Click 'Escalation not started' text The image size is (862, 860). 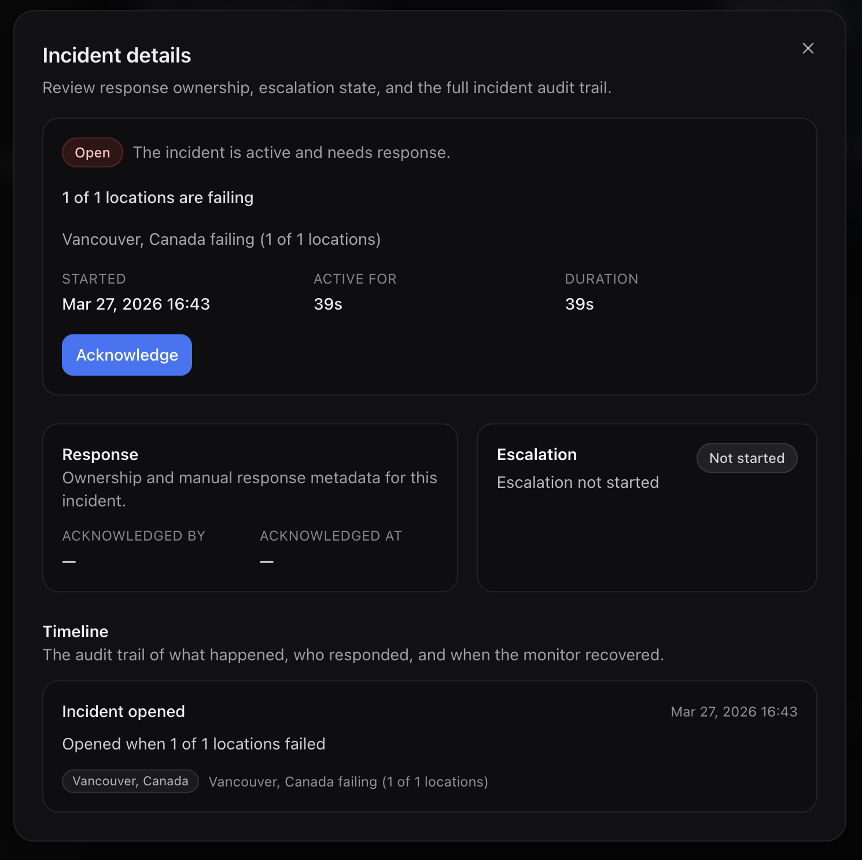point(578,482)
